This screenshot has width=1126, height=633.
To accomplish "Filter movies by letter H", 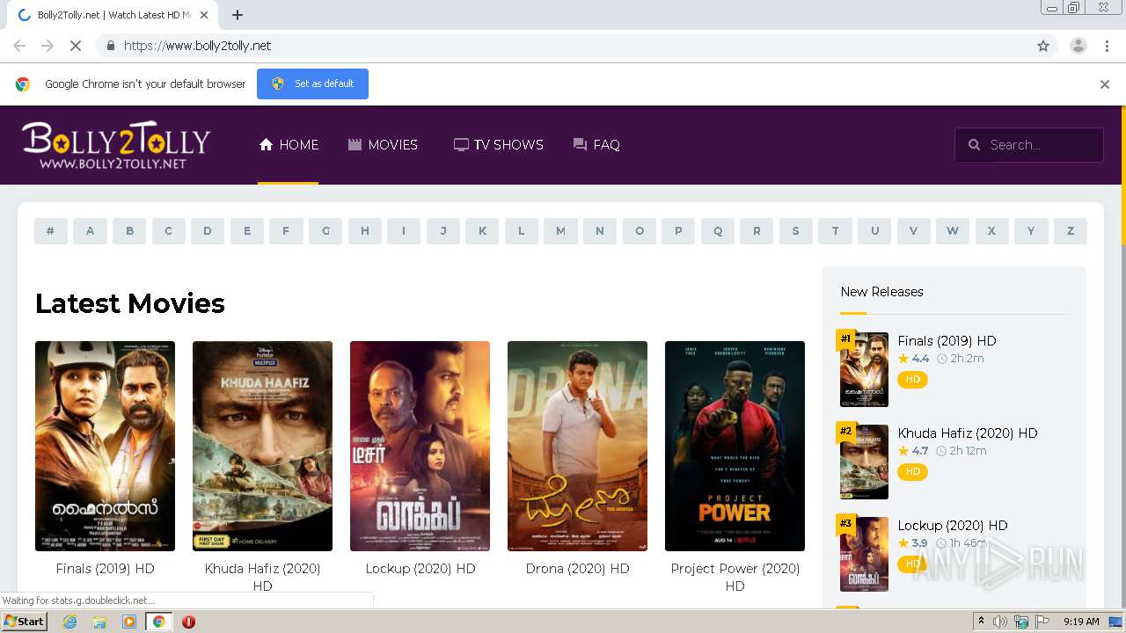I will (364, 231).
